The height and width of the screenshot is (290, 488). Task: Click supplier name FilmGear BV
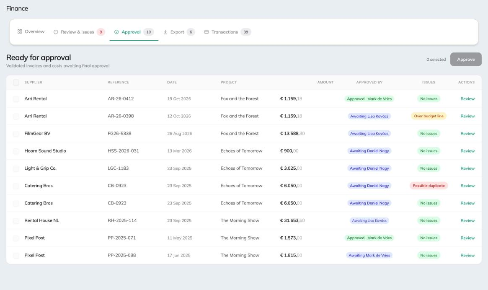[x=37, y=134]
